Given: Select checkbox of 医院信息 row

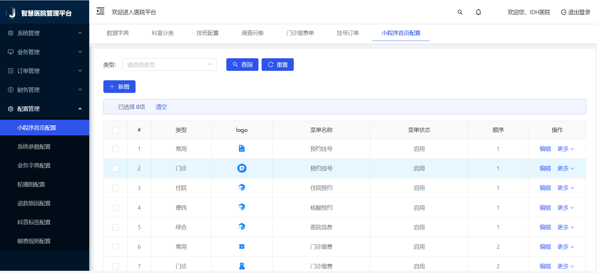Looking at the screenshot, I should coord(115,227).
